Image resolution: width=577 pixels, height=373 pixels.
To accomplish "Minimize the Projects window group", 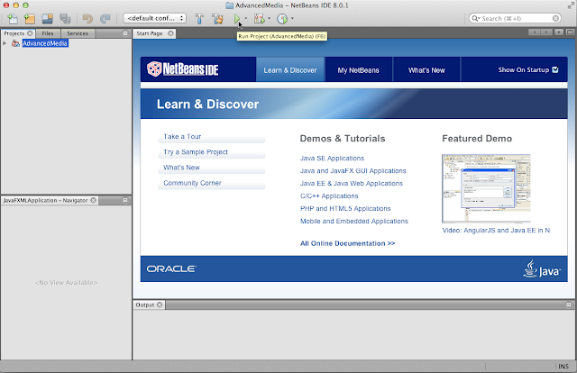I will (125, 33).
